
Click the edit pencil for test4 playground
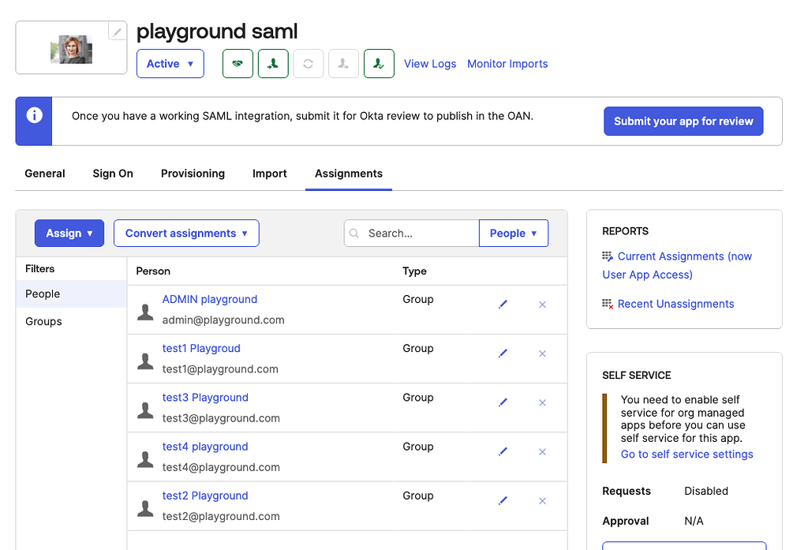pos(503,451)
